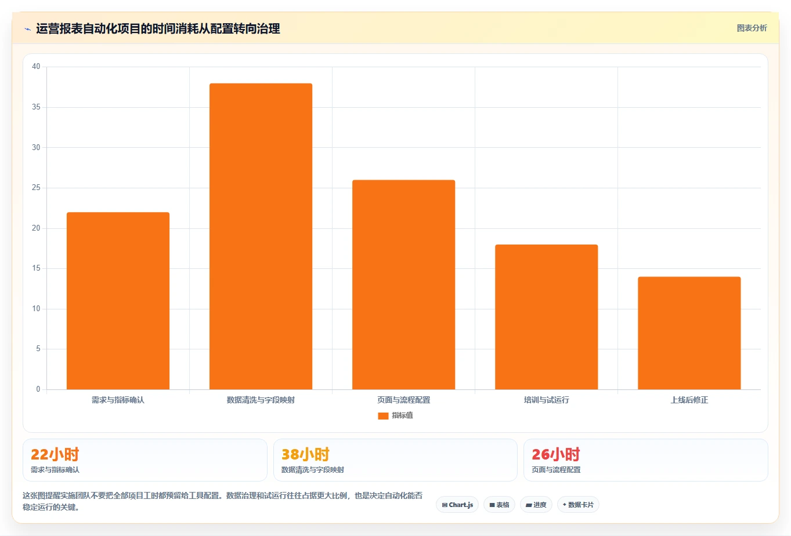Click the 指标值 legend text
The width and height of the screenshot is (791, 536).
pos(402,415)
